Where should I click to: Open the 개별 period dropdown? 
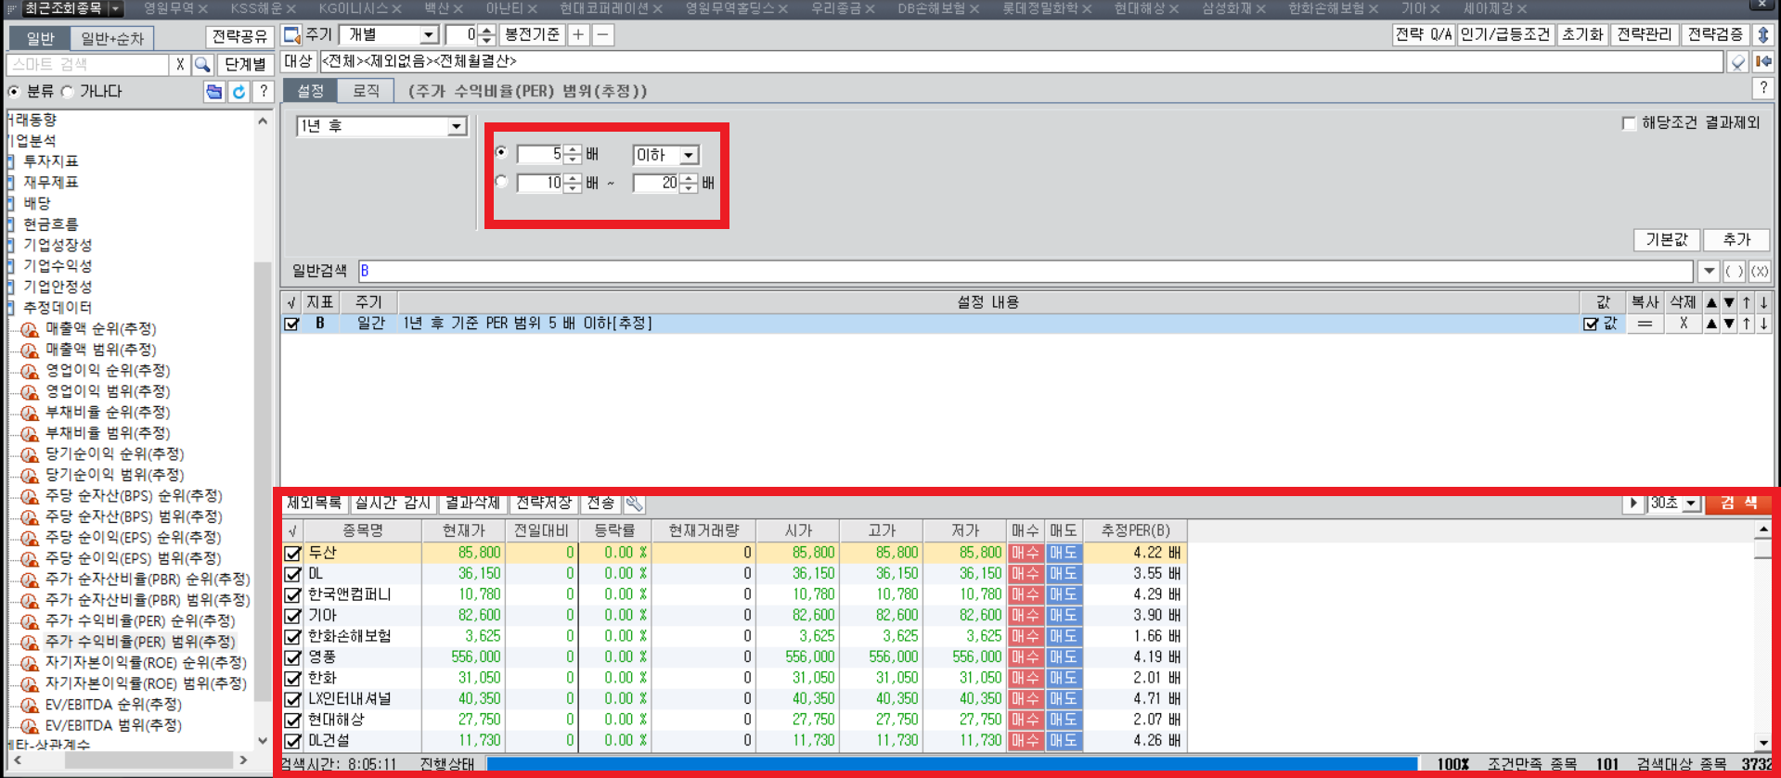tap(428, 35)
